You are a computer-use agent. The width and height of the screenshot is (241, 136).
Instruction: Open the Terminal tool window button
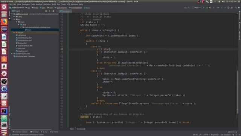pos(34,132)
